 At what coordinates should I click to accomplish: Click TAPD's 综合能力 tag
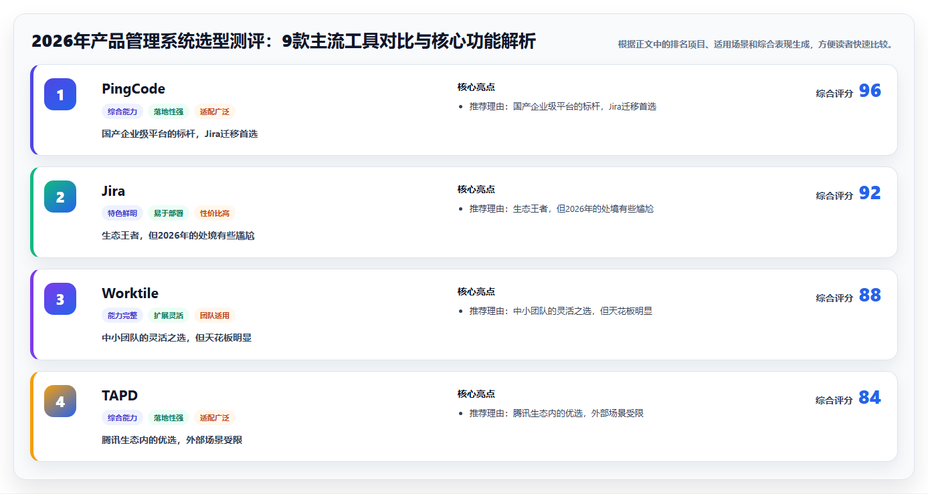pyautogui.click(x=122, y=418)
